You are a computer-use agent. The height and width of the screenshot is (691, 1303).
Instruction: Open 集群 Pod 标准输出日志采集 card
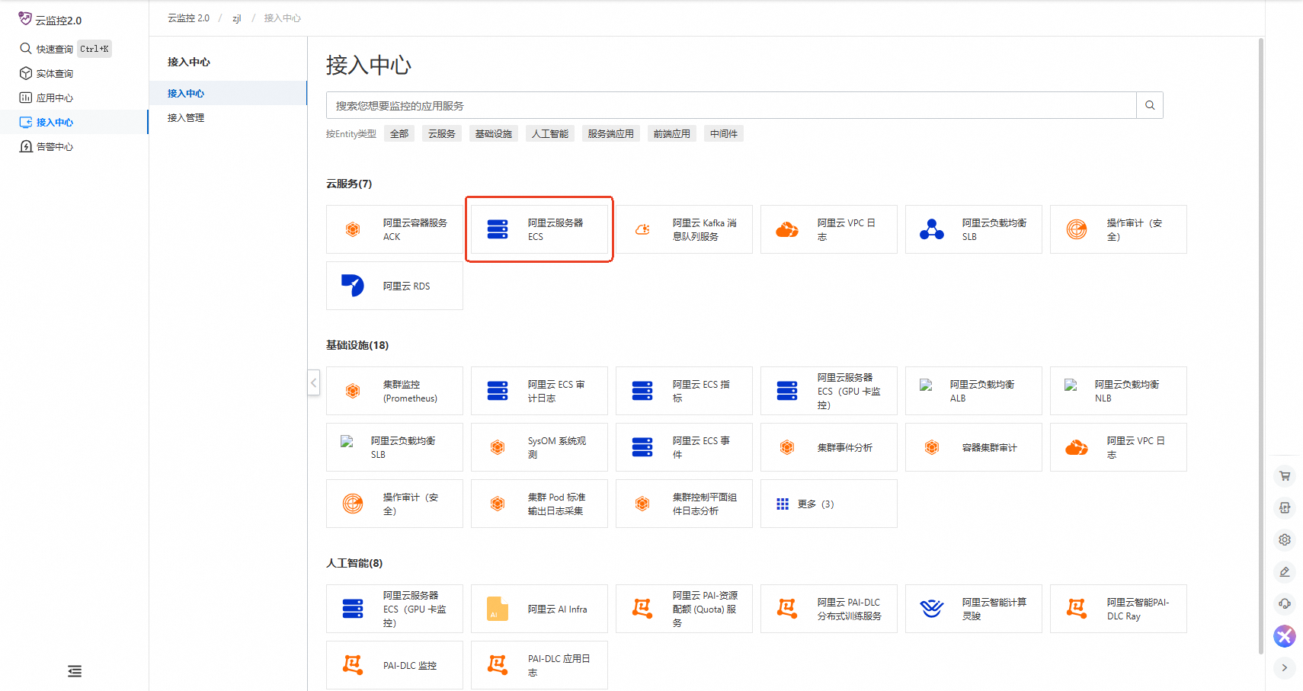click(539, 504)
